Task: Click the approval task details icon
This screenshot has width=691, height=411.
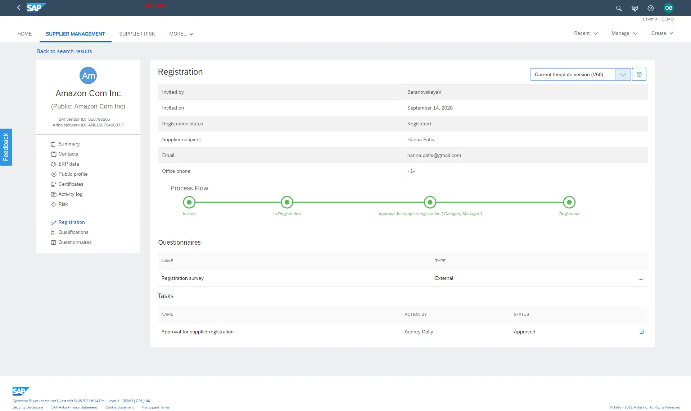Action: [x=641, y=332]
